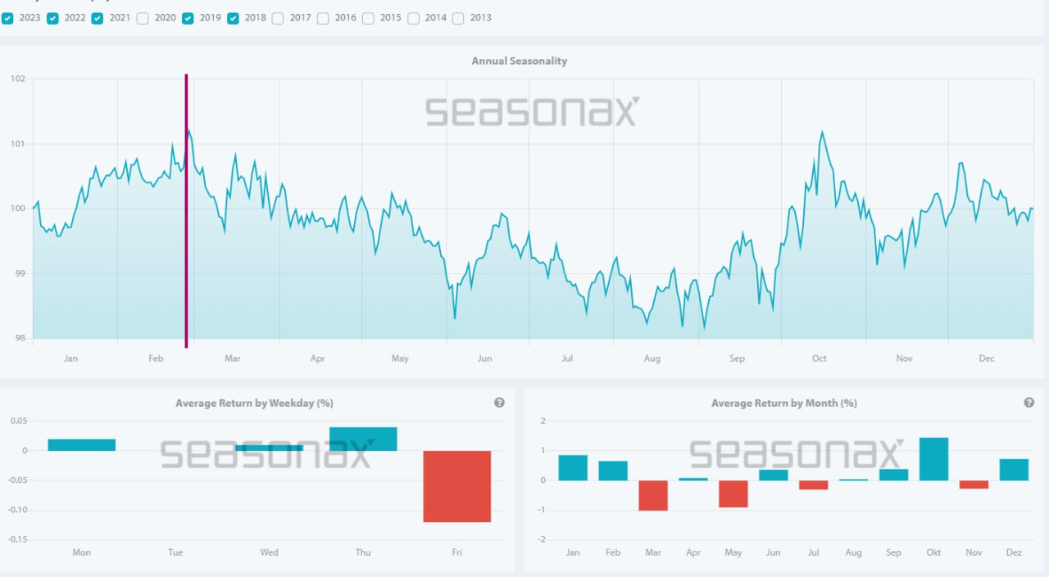Viewport: 1049px width, 577px height.
Task: Click the "Average Return by Weekday (%)" title
Action: pyautogui.click(x=254, y=403)
